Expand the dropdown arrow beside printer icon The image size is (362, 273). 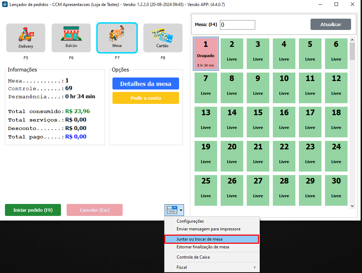181,210
